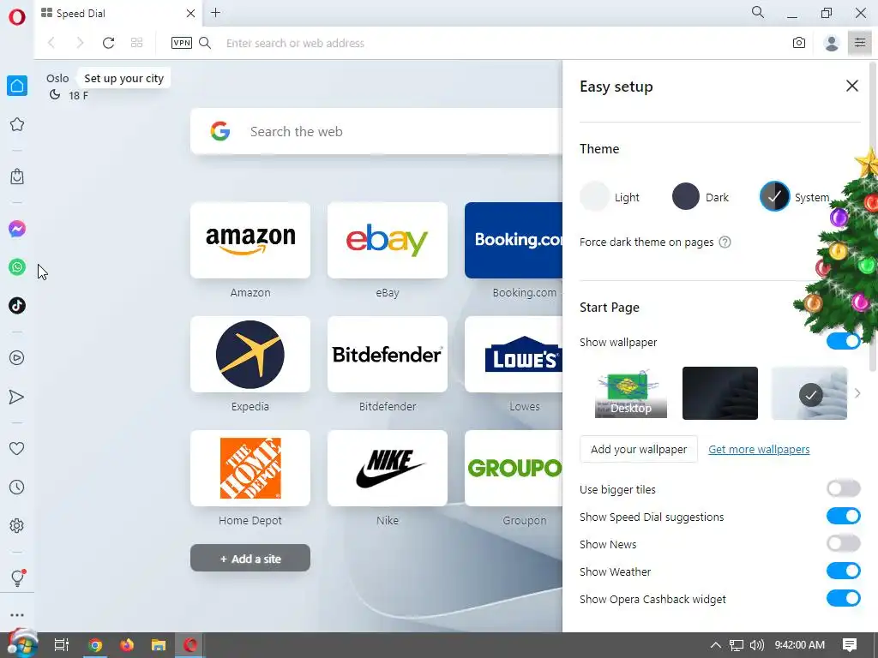The height and width of the screenshot is (658, 878).
Task: Open a new tab with plus button
Action: tap(215, 13)
